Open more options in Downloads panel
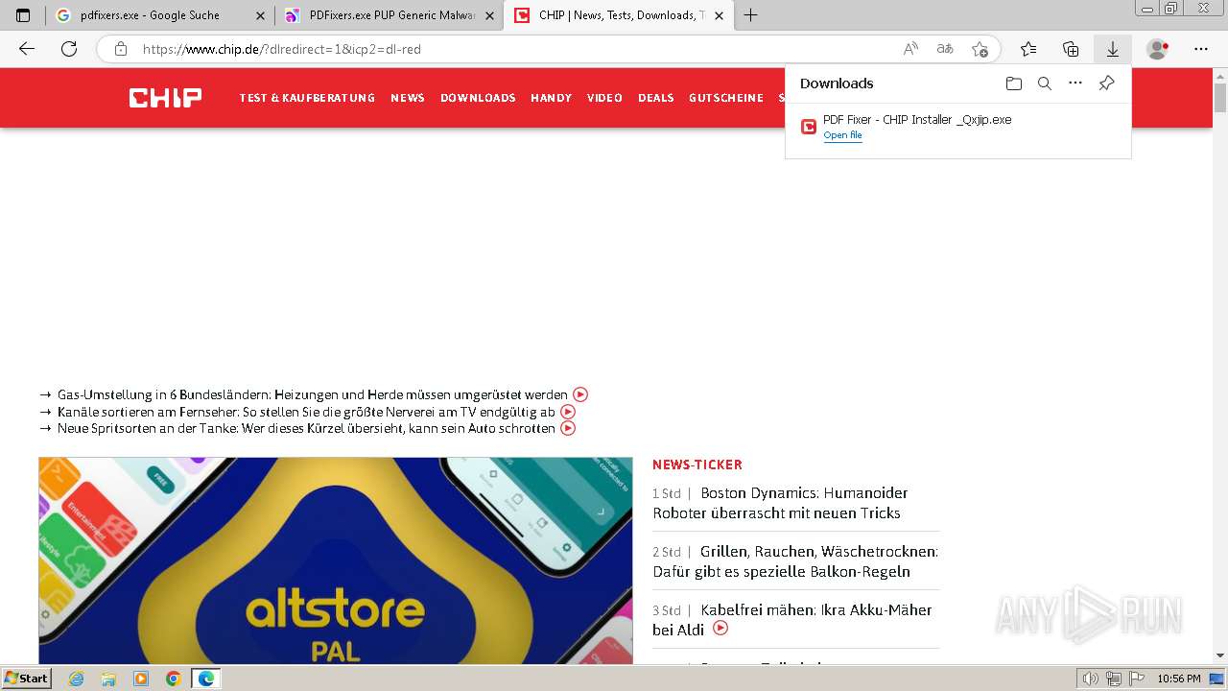Image resolution: width=1228 pixels, height=691 pixels. point(1075,83)
